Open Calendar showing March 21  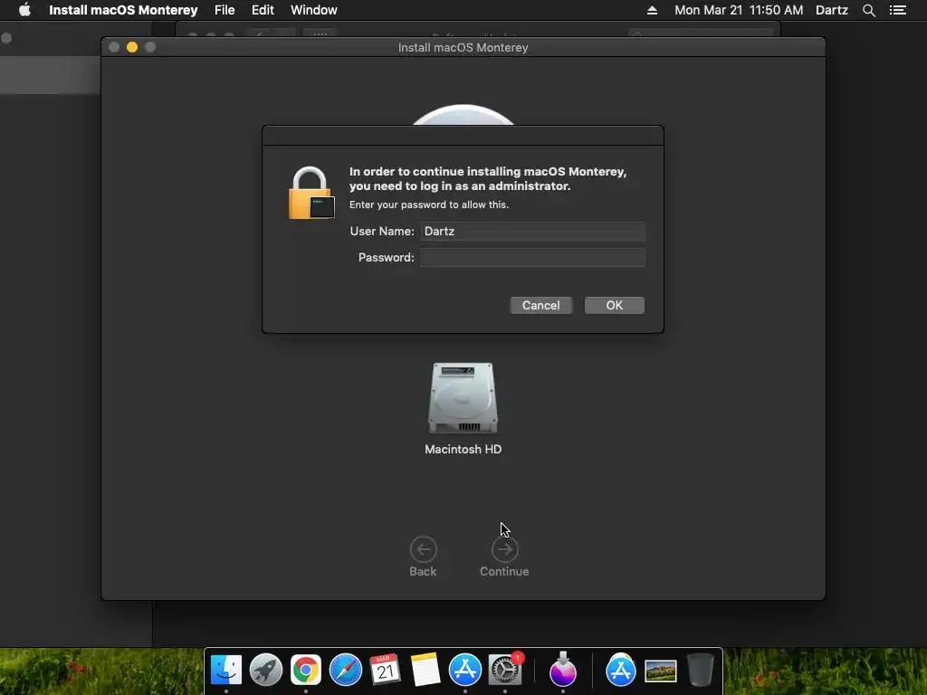tap(385, 671)
